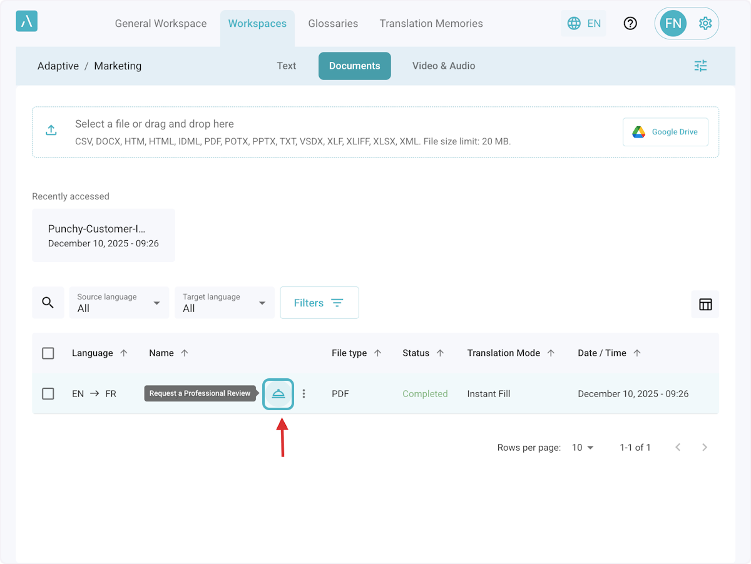Open the Filters button
751x564 pixels.
coord(319,303)
